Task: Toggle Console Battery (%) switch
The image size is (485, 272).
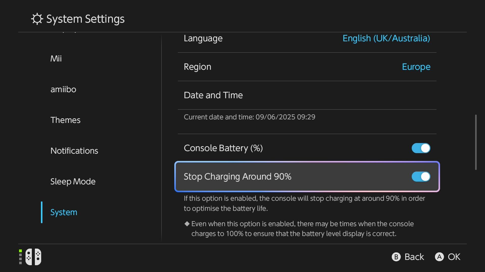Action: 421,148
